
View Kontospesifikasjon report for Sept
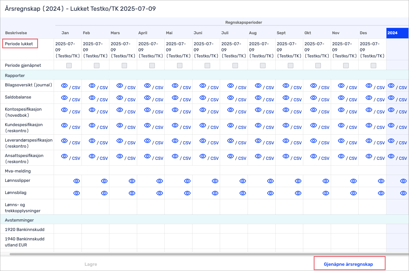click(x=286, y=110)
